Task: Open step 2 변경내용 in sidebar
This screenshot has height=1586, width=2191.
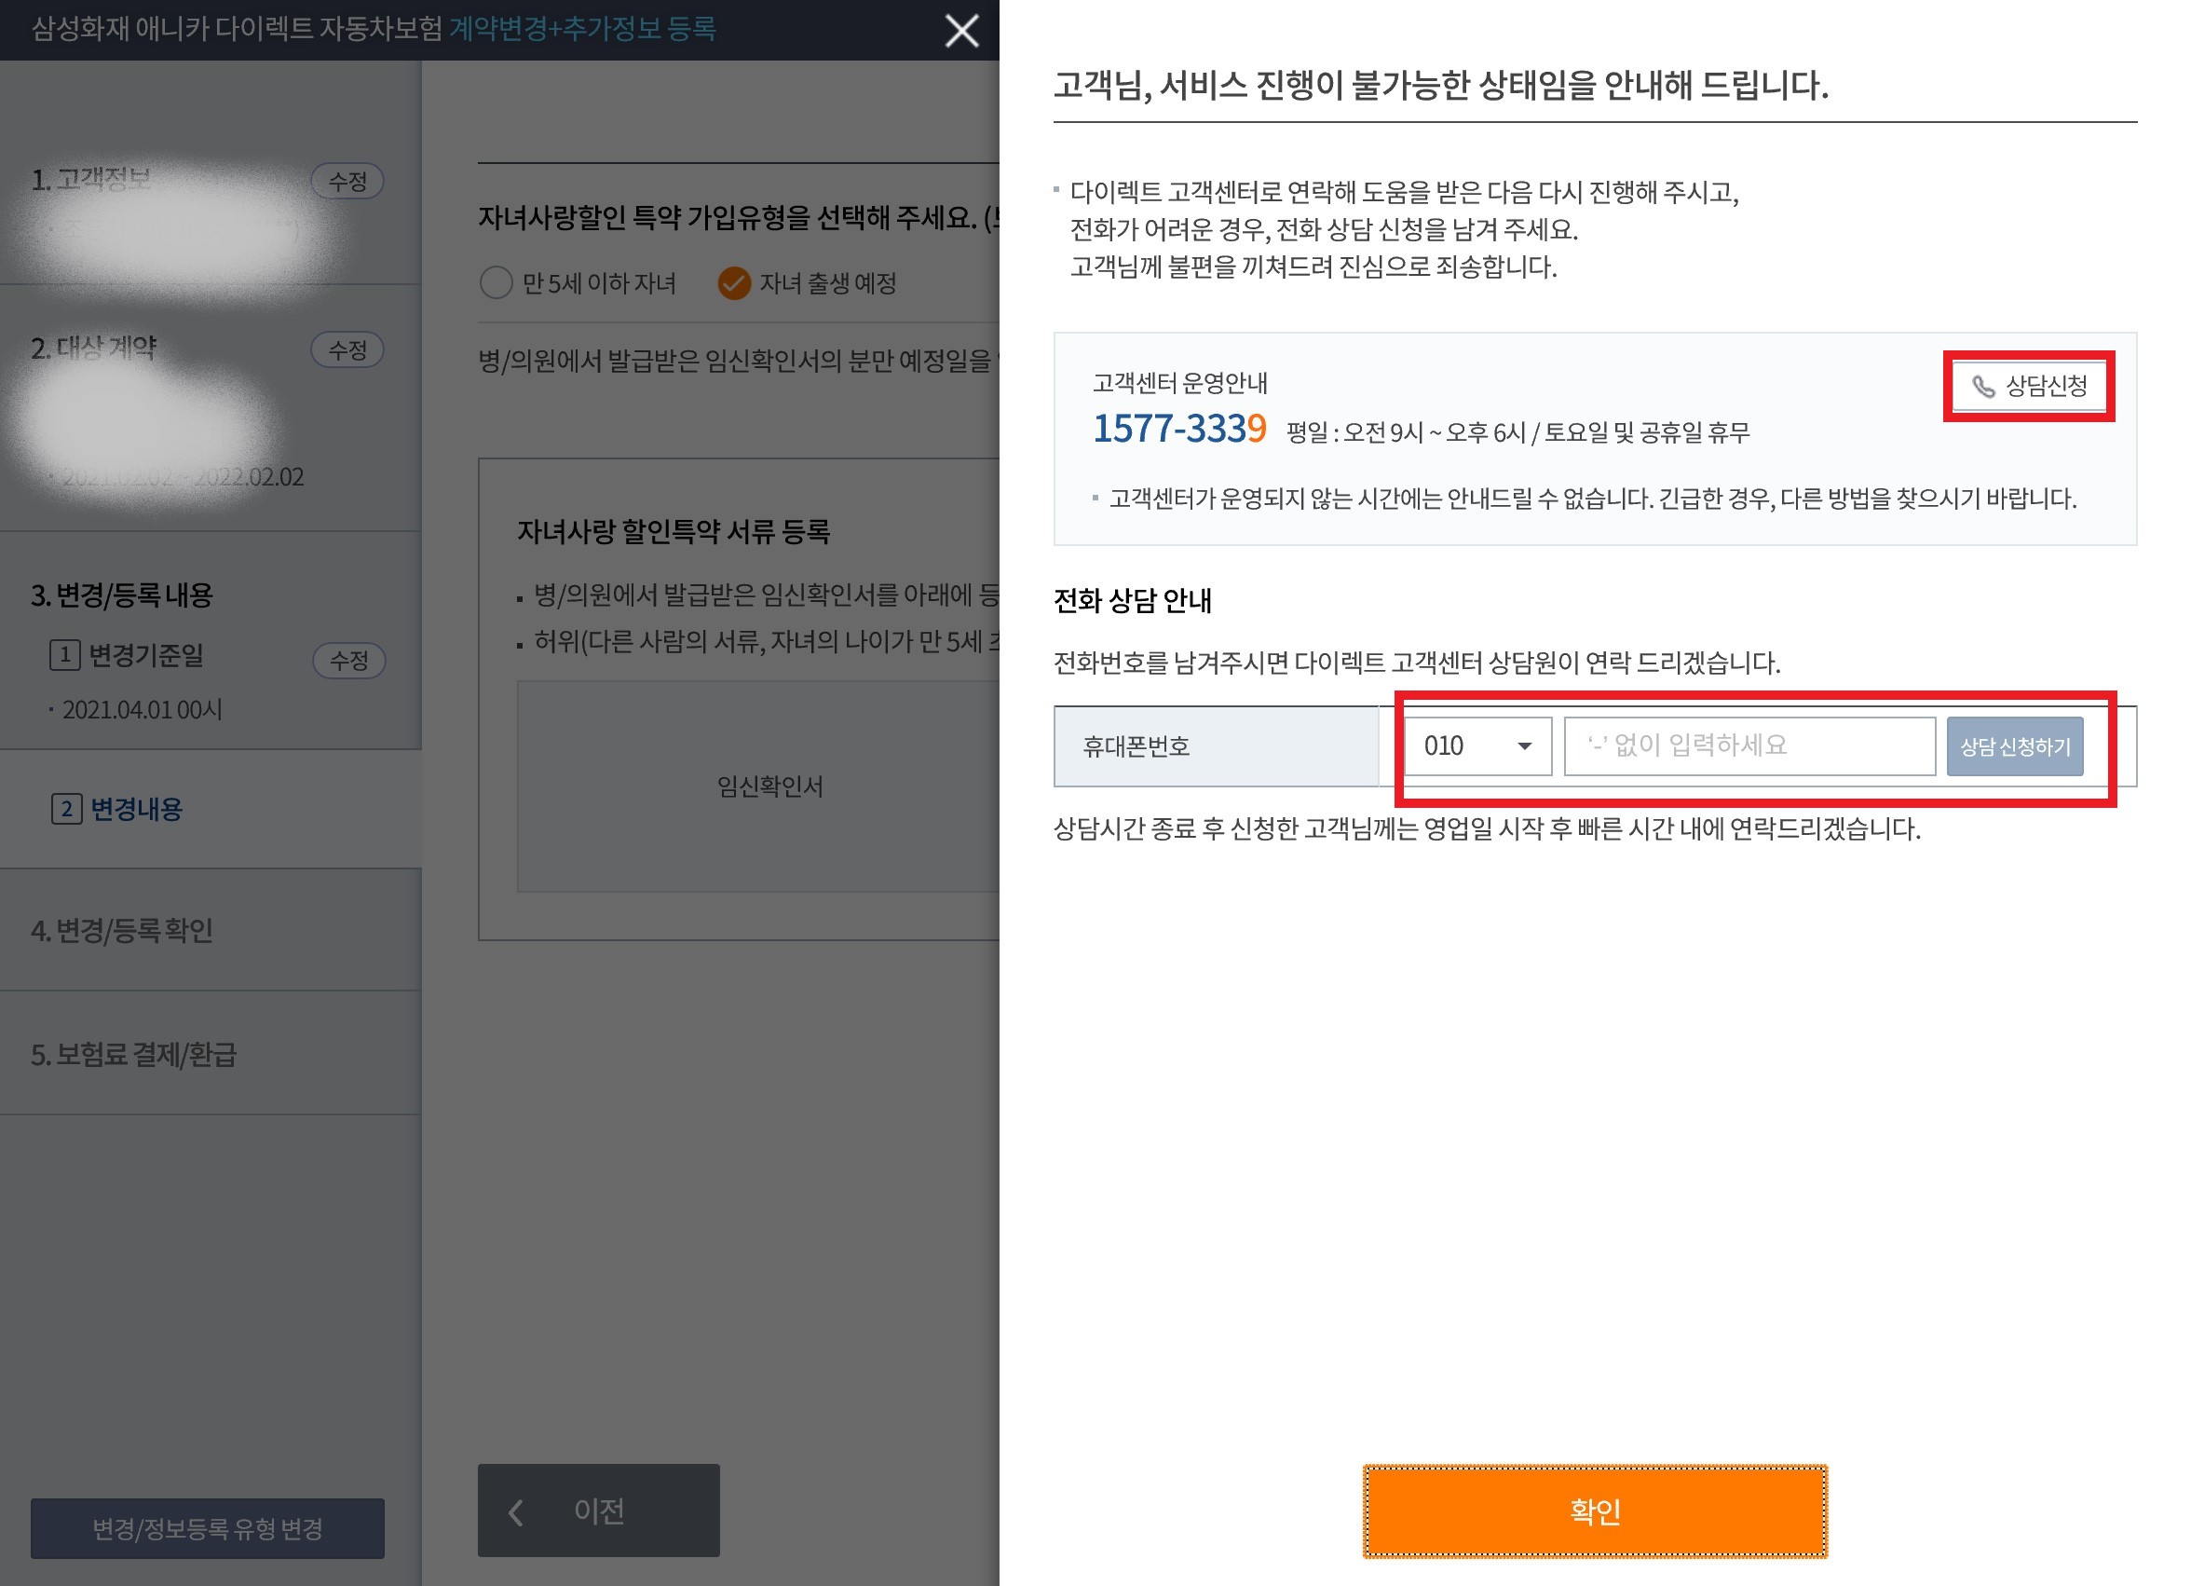Action: click(x=135, y=809)
